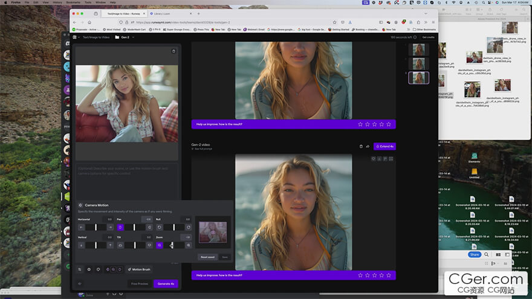Click the Pan right rotate button
Viewport: 532px width, 299px height.
coord(149,227)
